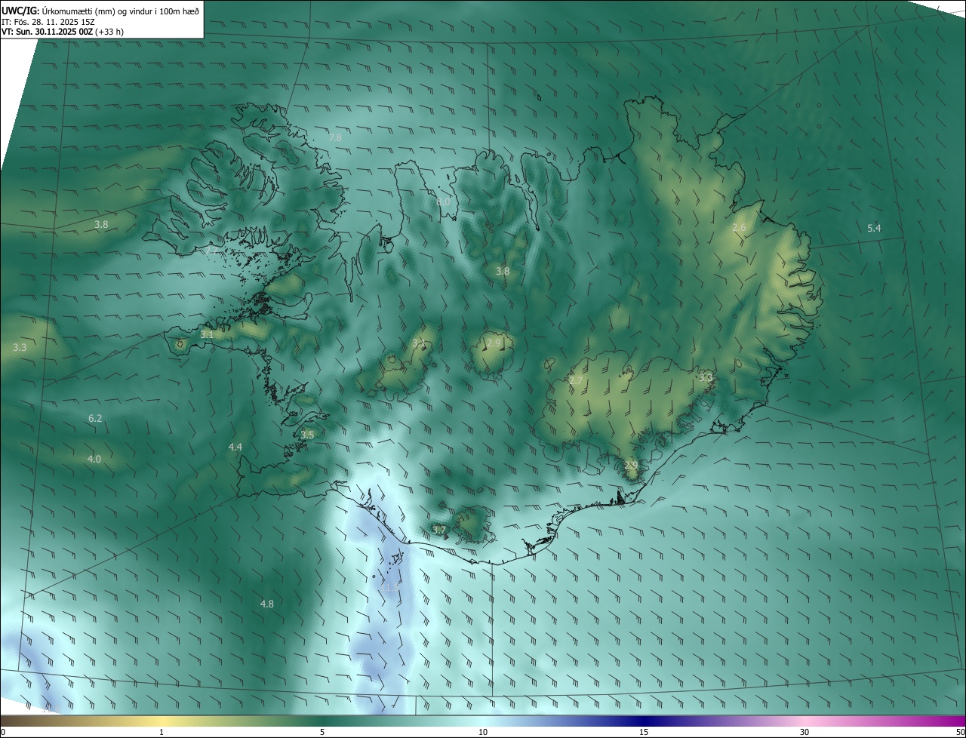Viewport: 966px width, 738px height.
Task: Click the 3.5 value on the map
Action: 307,435
